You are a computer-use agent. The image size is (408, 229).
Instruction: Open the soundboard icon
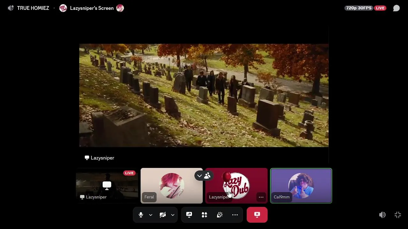220,215
